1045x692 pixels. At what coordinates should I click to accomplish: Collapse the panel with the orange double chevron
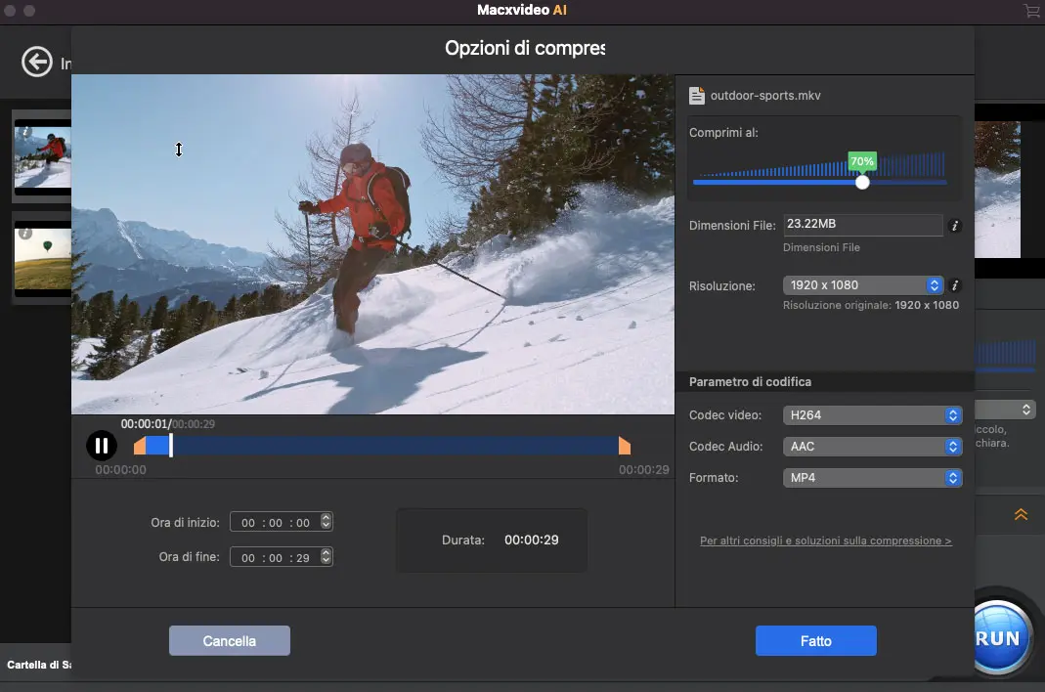pos(1021,514)
